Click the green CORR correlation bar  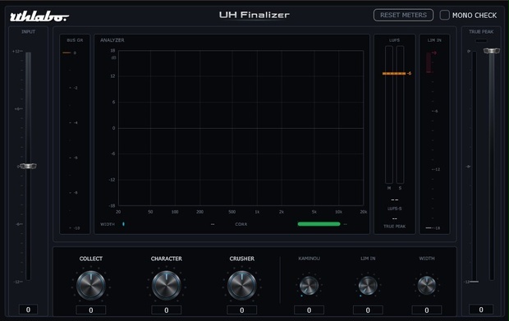click(319, 224)
